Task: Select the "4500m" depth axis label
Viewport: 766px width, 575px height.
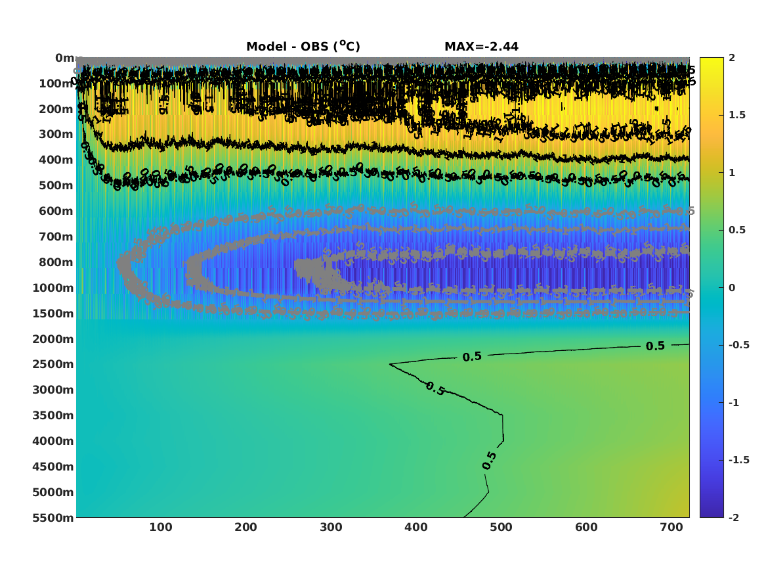Action: (x=53, y=467)
